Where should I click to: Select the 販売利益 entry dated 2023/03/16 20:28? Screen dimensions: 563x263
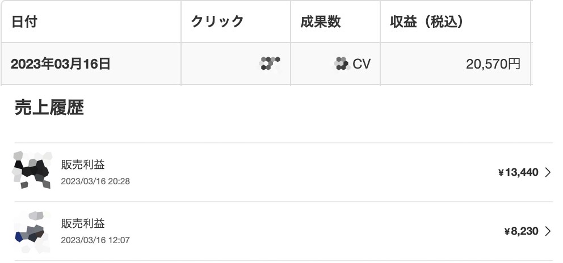pos(284,172)
